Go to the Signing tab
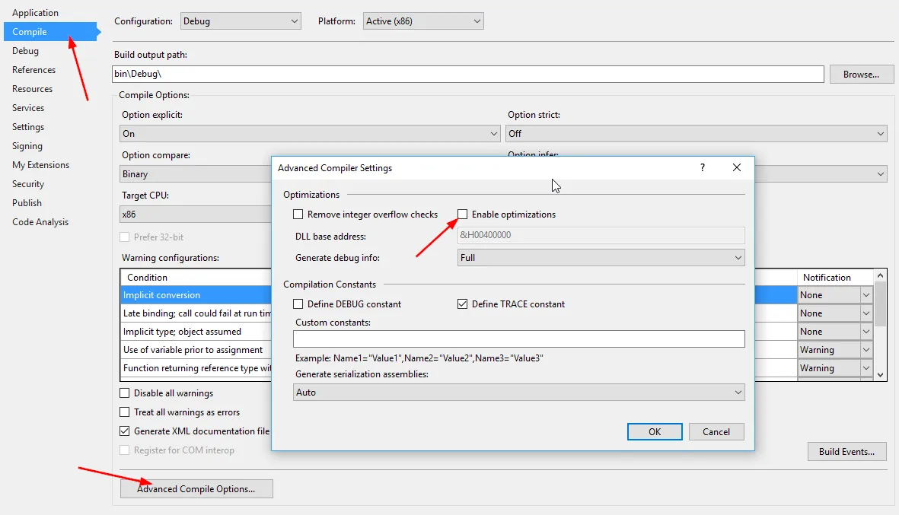 click(27, 146)
